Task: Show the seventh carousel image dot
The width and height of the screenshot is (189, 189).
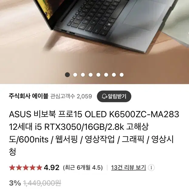Action: [114, 75]
